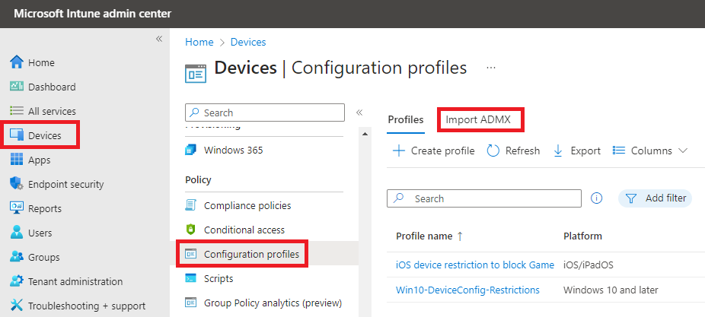Click the submenu scrollbar up arrow
The height and width of the screenshot is (317, 705).
coord(365,134)
